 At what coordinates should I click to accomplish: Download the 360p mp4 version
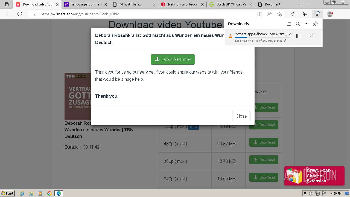click(264, 160)
